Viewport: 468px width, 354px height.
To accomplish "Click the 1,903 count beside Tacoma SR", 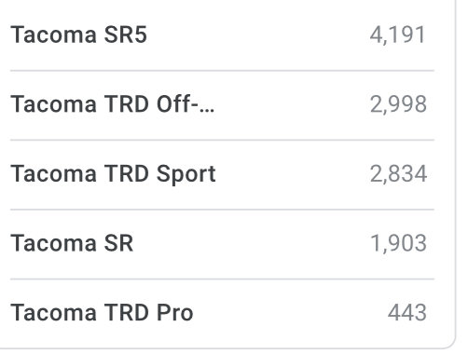I will tap(398, 243).
